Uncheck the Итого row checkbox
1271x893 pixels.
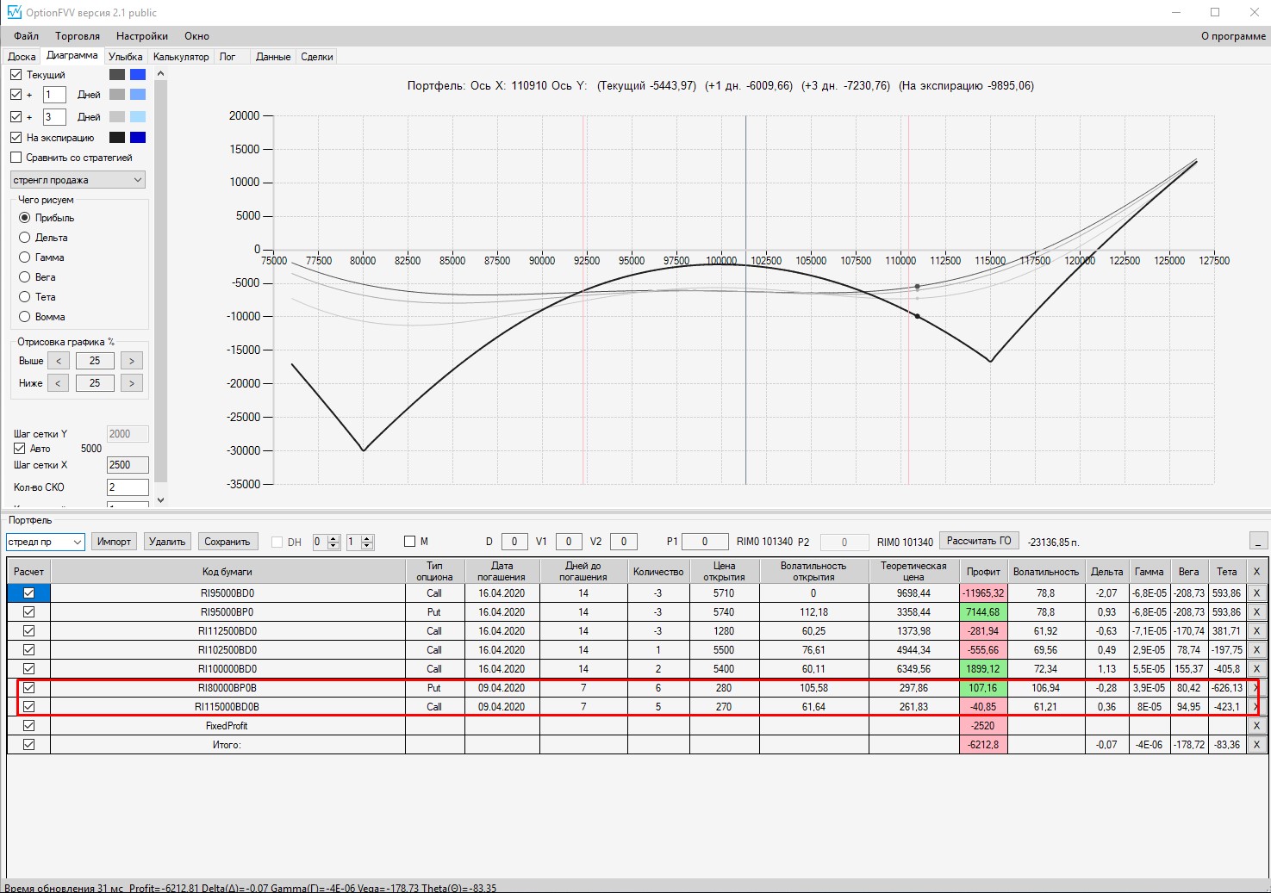coord(29,744)
